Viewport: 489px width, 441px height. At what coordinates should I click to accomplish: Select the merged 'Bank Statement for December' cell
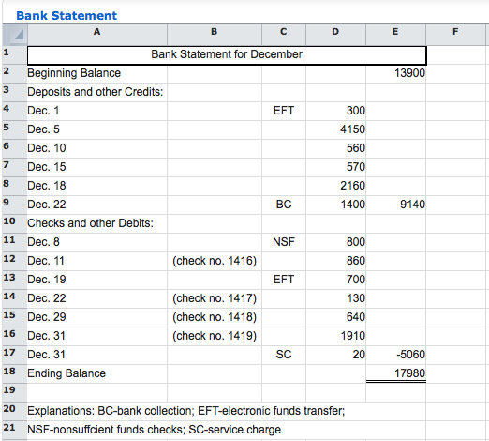tap(227, 55)
